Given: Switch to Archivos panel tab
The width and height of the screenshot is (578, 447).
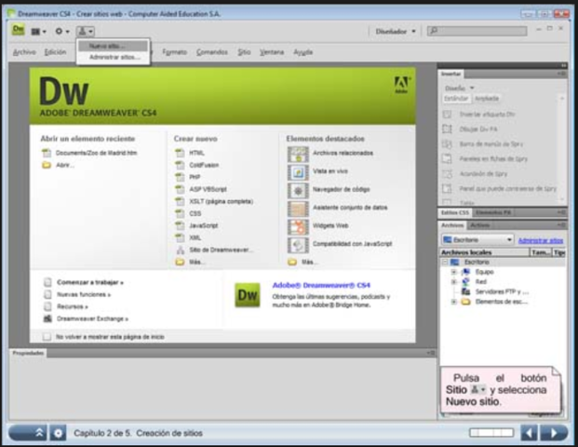Looking at the screenshot, I should [x=452, y=225].
